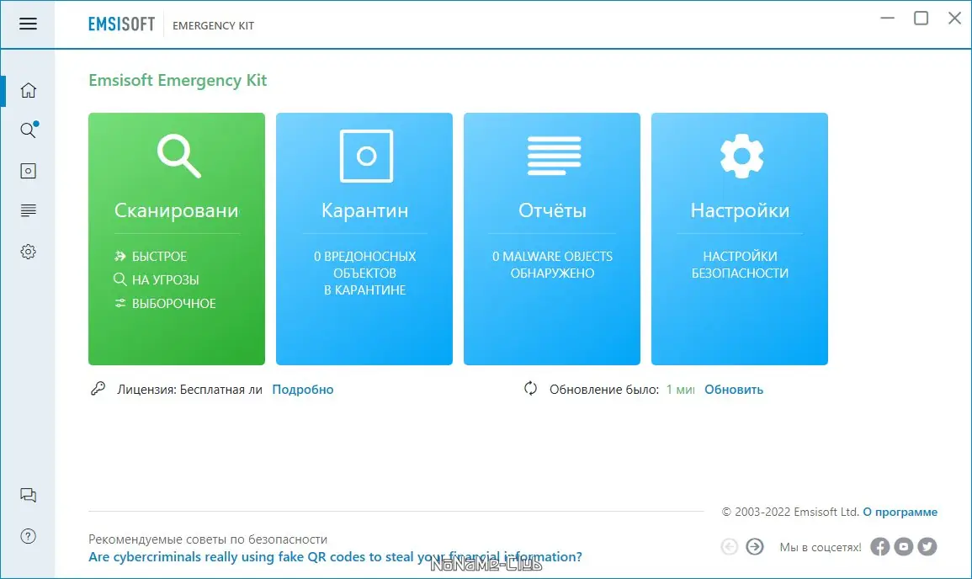This screenshot has width=972, height=579.
Task: Click 'Мы в соцсетях!' label
Action: tap(821, 547)
